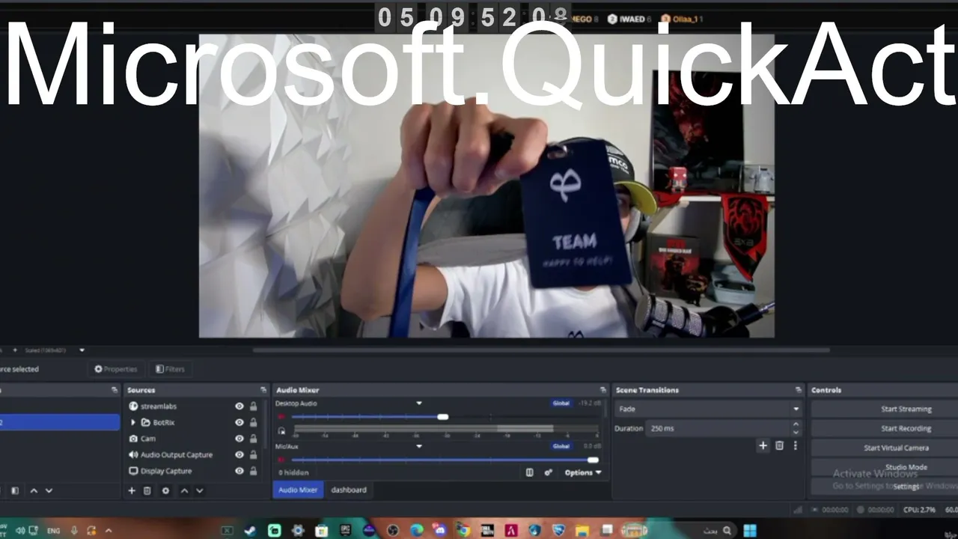Open the transition more-options dots menu
Viewport: 958px width, 539px height.
pos(795,445)
